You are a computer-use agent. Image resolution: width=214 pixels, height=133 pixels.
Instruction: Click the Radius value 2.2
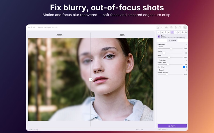[186, 53]
